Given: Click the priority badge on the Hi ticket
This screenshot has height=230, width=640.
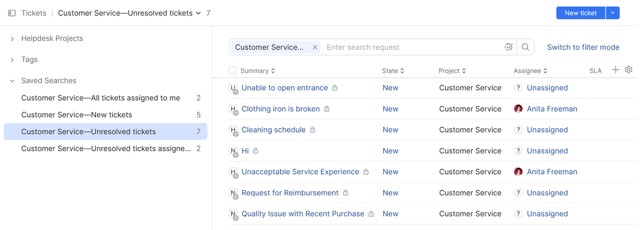Looking at the screenshot, I should coord(233,151).
